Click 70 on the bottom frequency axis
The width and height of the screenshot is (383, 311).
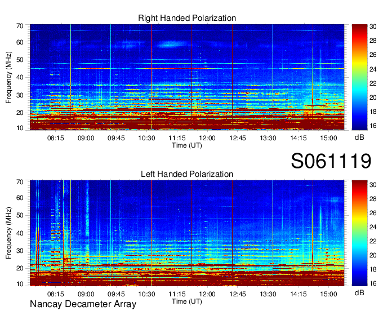[20, 182]
